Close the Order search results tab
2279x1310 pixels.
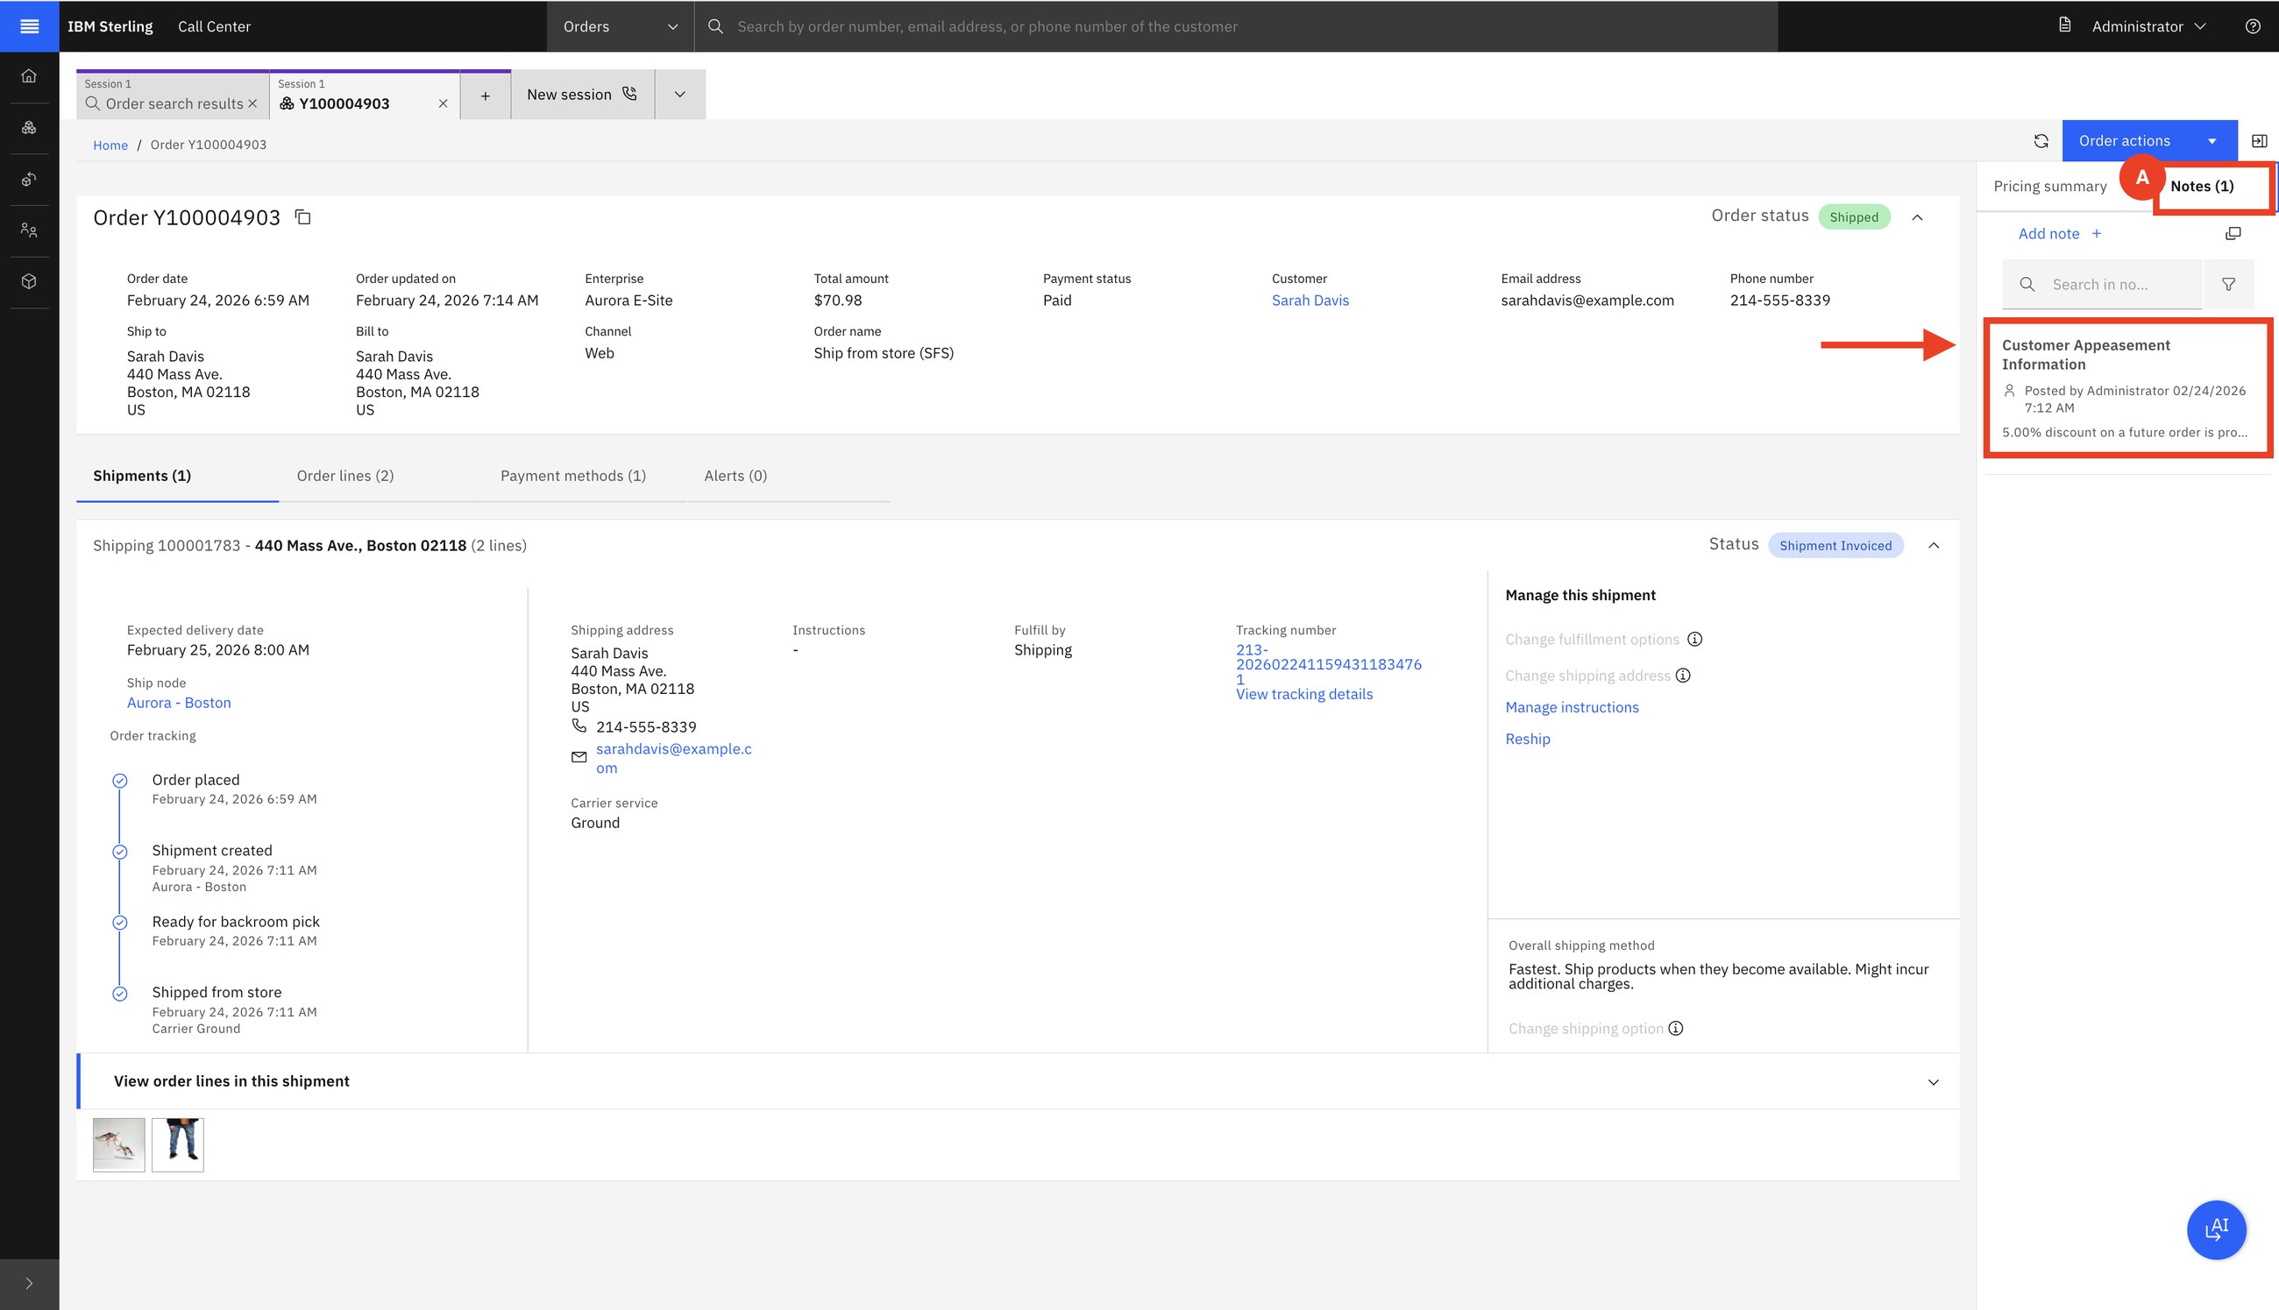252,104
